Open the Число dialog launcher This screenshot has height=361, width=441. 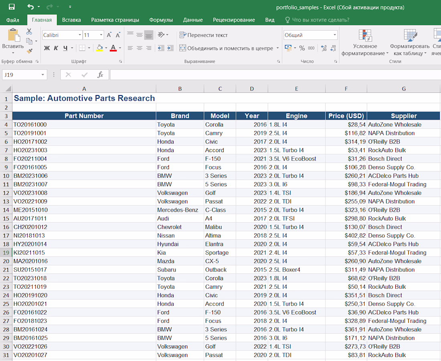[336, 61]
